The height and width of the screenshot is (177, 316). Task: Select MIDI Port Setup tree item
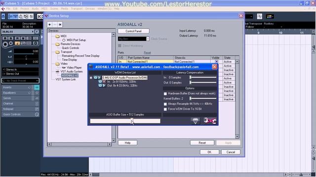point(76,40)
